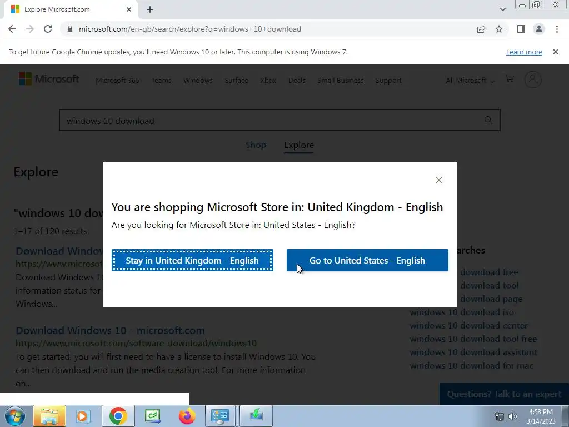Screen dimensions: 569x427
Task: Open the Small Business nav item
Action: tap(341, 81)
